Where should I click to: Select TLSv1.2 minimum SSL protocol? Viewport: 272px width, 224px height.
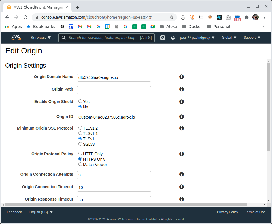pos(80,128)
